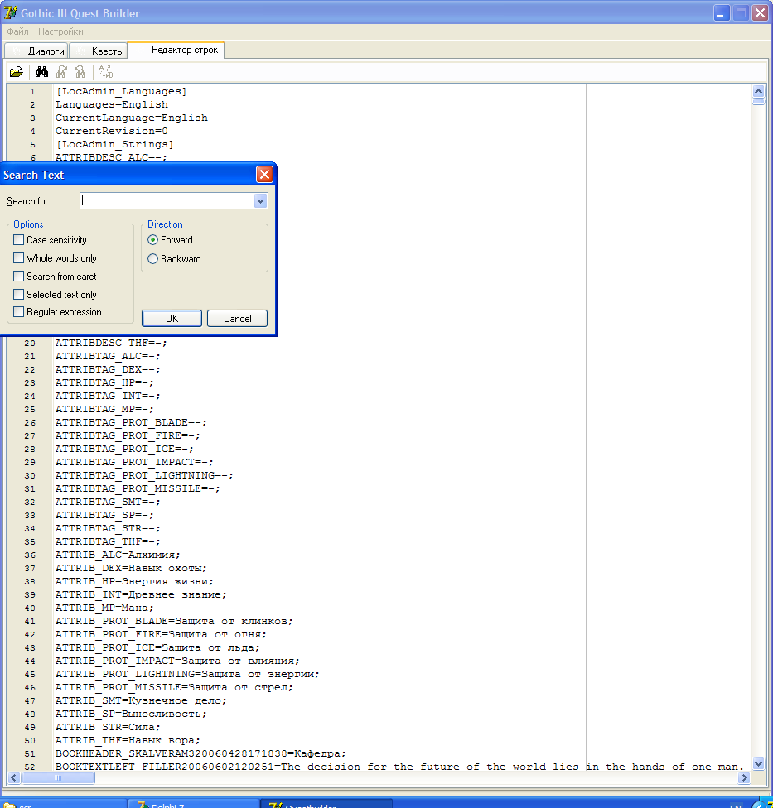This screenshot has width=773, height=808.
Task: Select the Редактор строк tab
Action: pyautogui.click(x=176, y=50)
